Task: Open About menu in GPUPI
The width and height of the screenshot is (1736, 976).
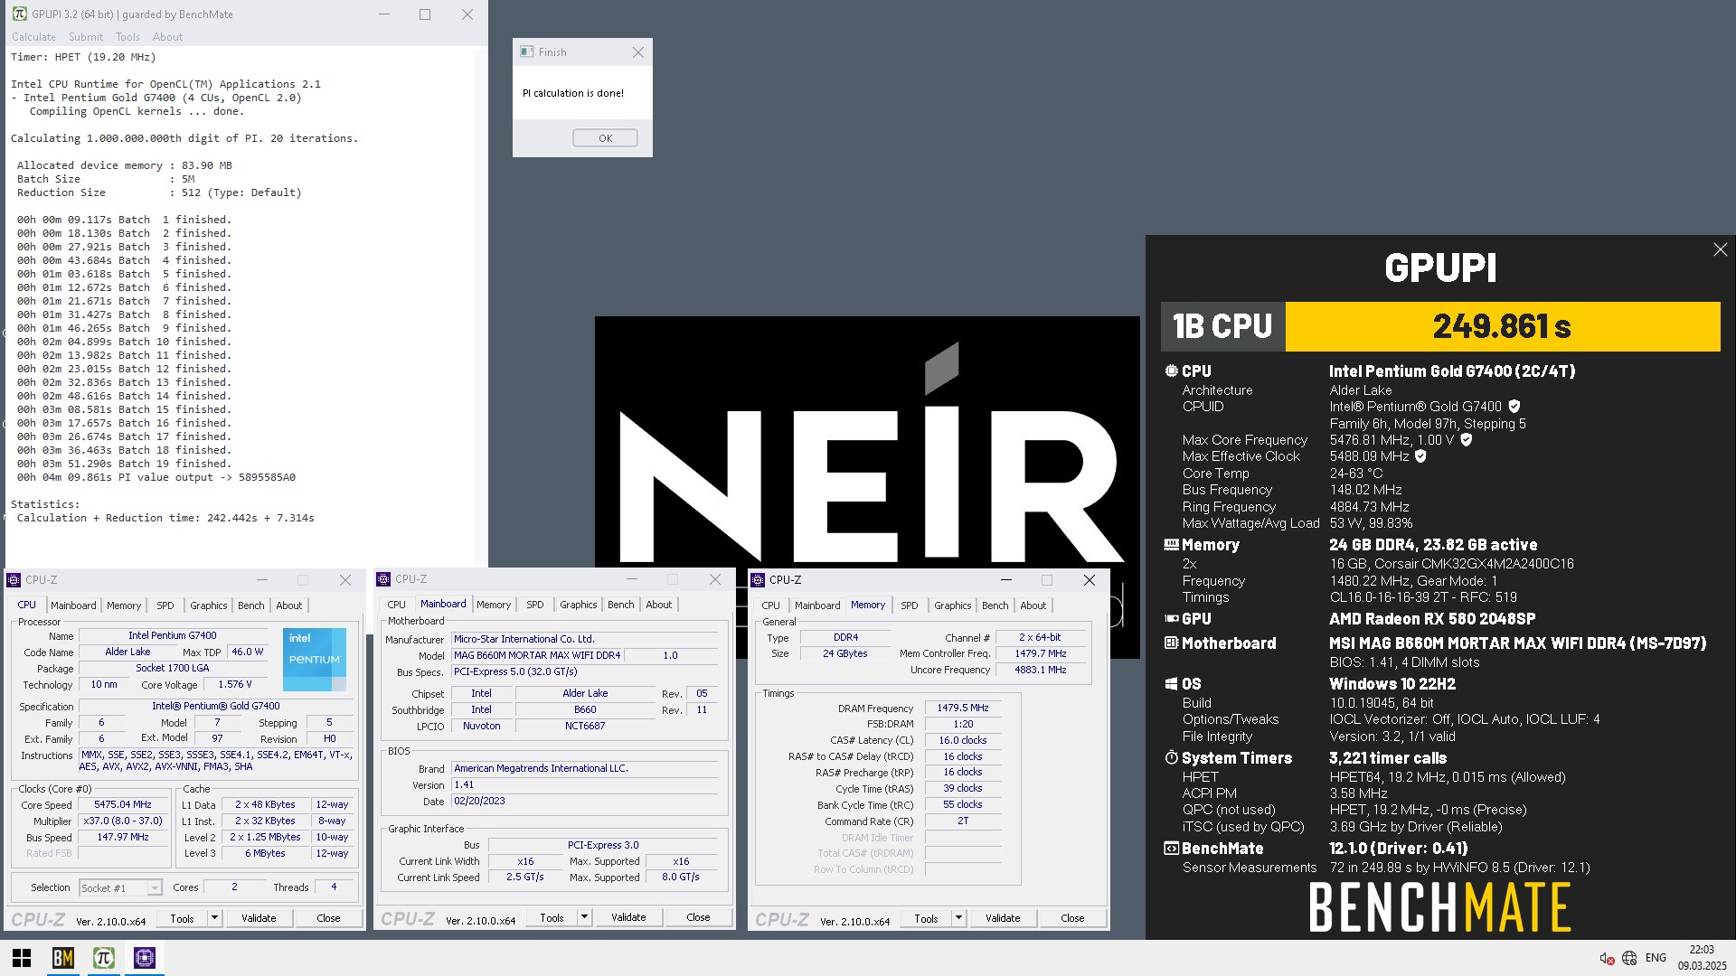Action: [167, 37]
